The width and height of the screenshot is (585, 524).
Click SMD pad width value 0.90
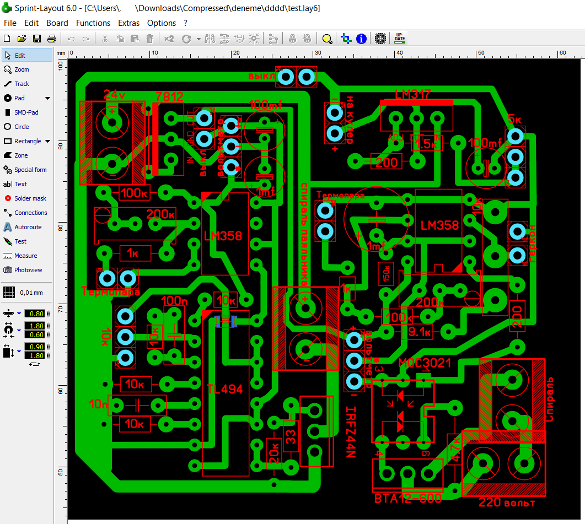click(35, 347)
